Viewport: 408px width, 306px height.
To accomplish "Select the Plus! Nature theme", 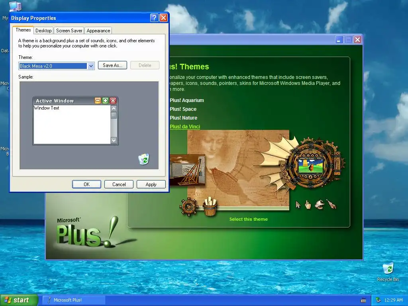I will (183, 118).
